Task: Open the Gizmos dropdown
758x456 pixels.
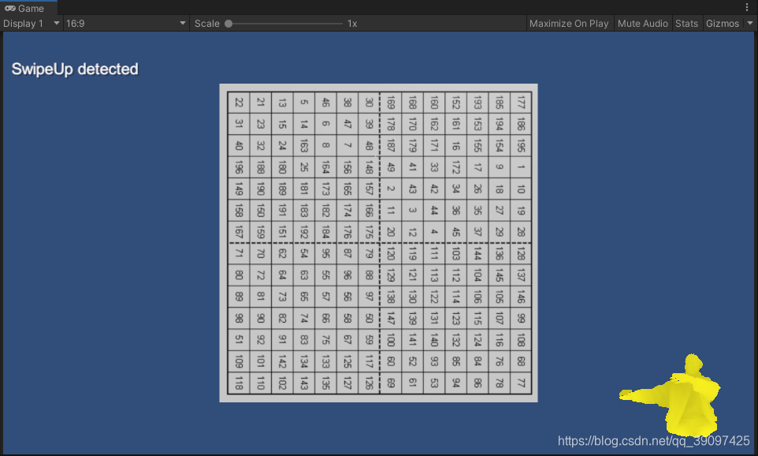Action: [749, 23]
